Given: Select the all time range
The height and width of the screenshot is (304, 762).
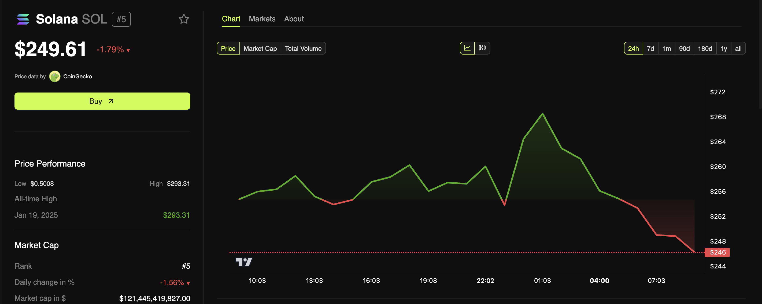Looking at the screenshot, I should point(738,48).
